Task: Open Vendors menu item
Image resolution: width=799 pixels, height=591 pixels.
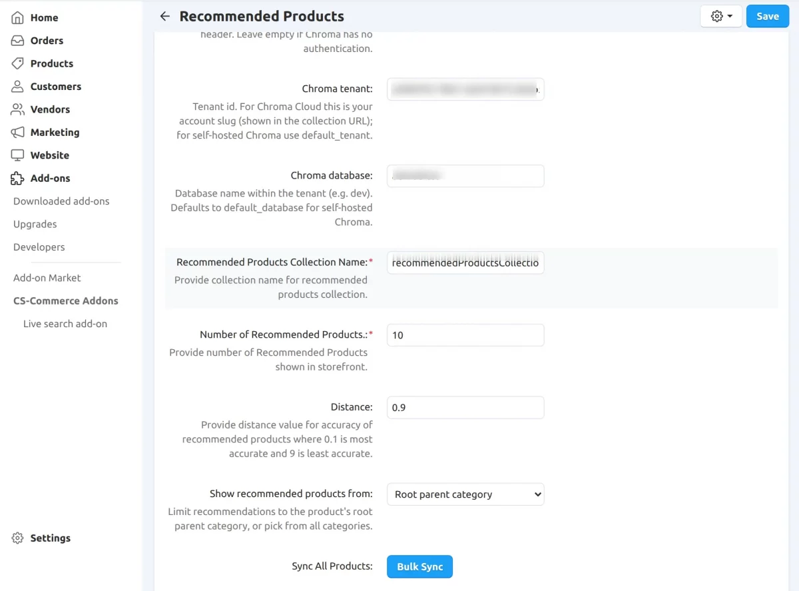Action: [x=50, y=109]
